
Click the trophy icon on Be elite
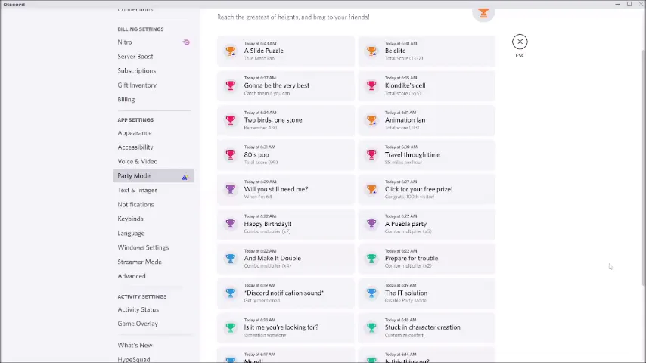(371, 51)
